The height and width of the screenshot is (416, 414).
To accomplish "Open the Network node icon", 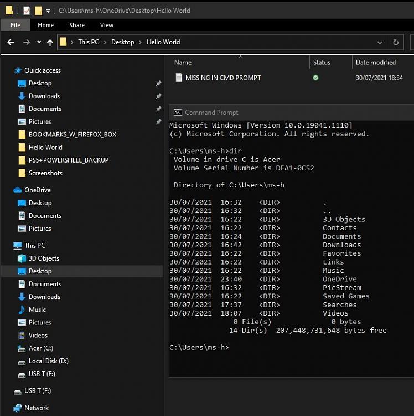I will coord(18,408).
